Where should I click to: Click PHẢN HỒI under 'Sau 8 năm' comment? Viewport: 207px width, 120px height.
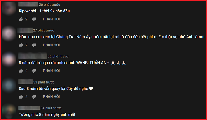click(51, 97)
